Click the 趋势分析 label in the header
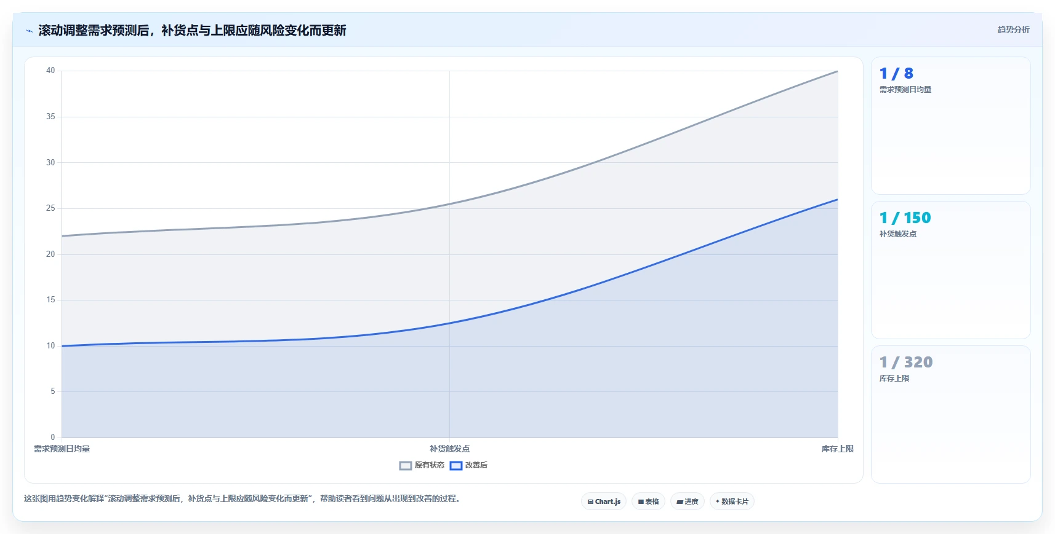Image resolution: width=1055 pixels, height=534 pixels. pyautogui.click(x=1013, y=29)
